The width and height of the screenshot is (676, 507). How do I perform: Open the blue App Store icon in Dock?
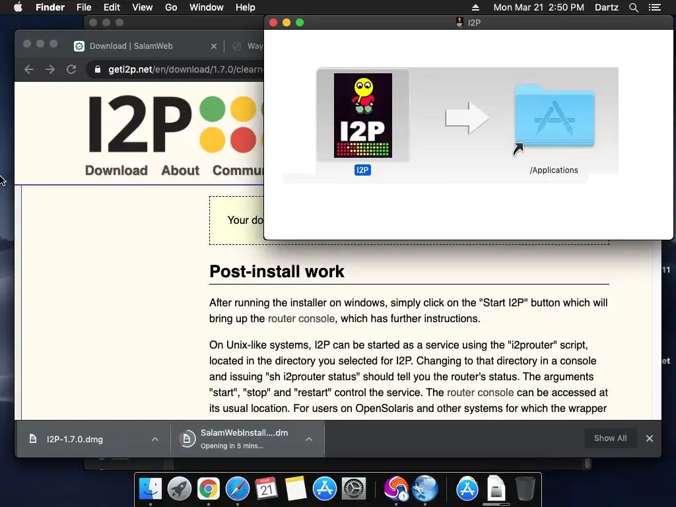tap(325, 489)
